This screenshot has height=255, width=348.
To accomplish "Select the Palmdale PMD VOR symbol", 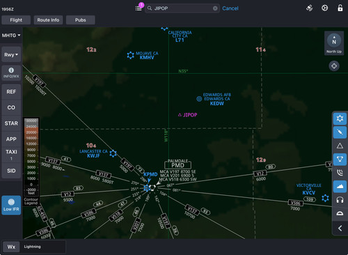I will [x=152, y=187].
